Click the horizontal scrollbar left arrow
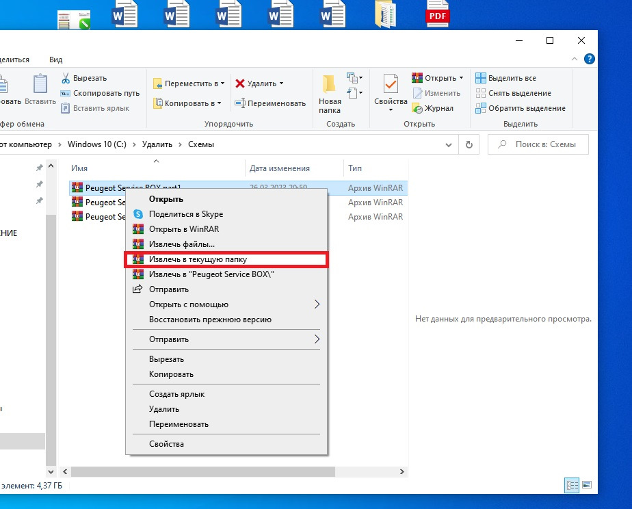The image size is (632, 509). (65, 471)
